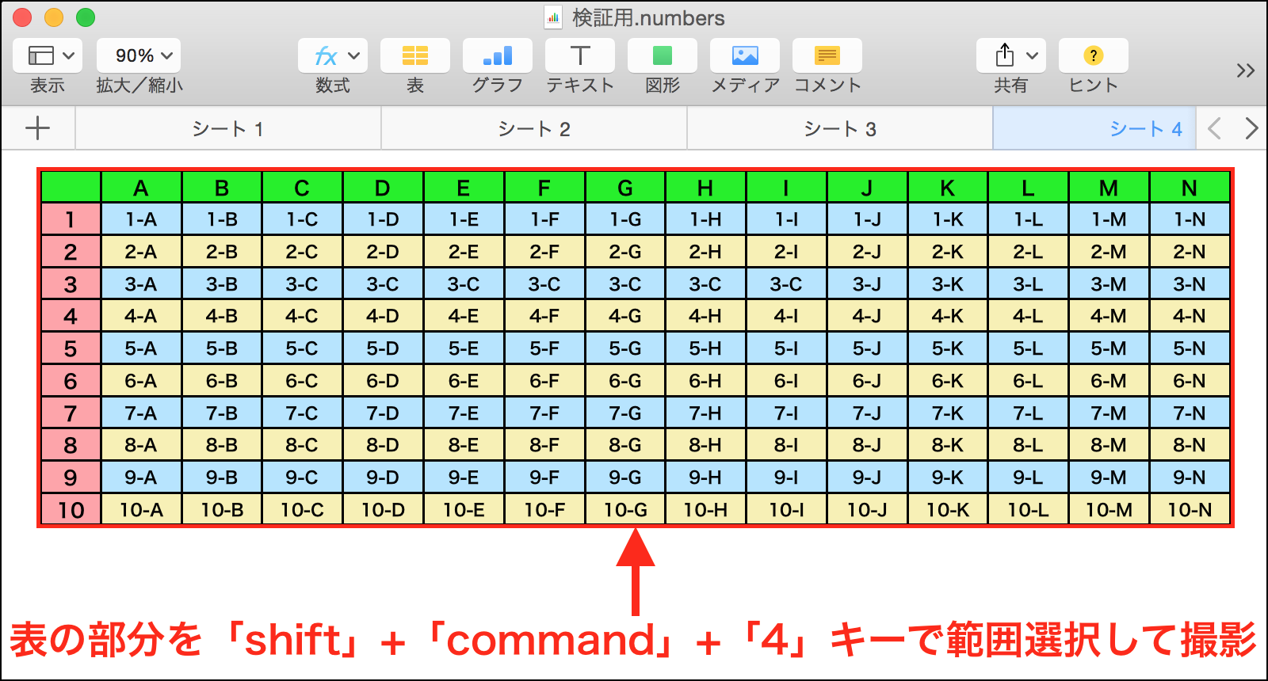Insert a table with the 表 button
Screen dimensions: 1268x681
[x=415, y=55]
